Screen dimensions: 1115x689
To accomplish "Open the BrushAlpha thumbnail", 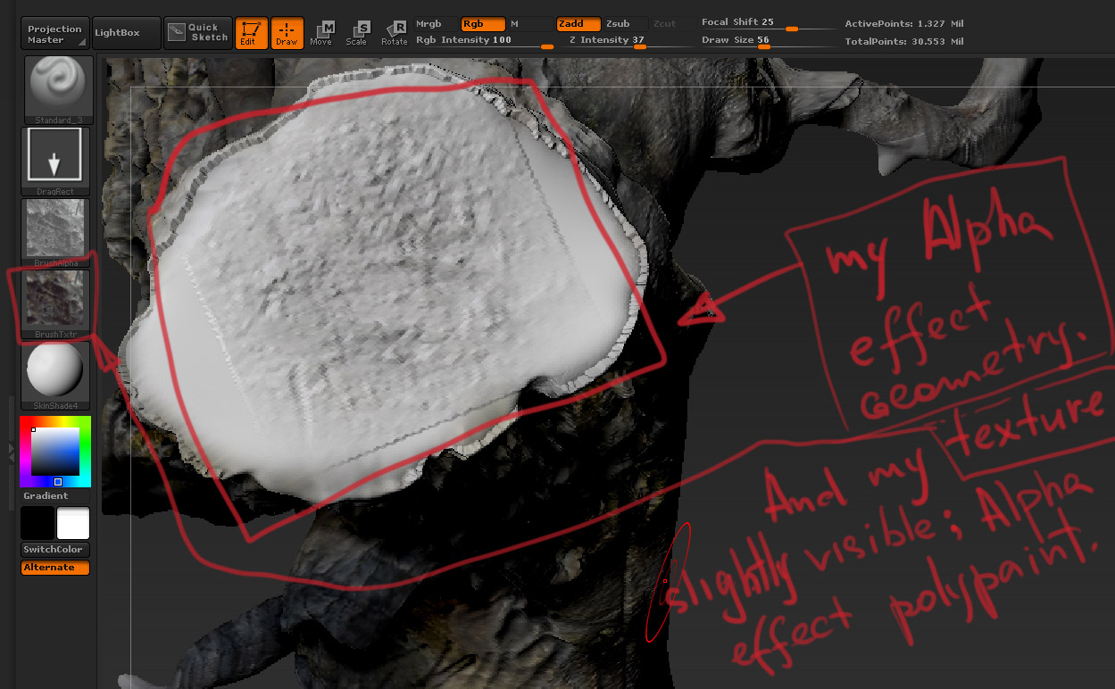I will [55, 232].
